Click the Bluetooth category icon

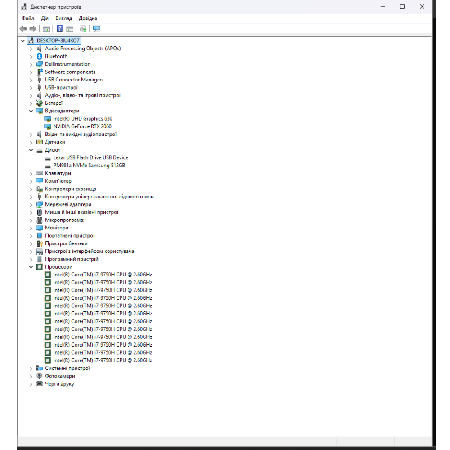[x=40, y=56]
